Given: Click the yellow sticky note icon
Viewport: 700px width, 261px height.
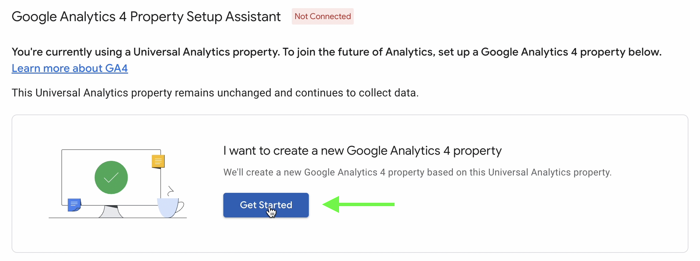Looking at the screenshot, I should [158, 161].
